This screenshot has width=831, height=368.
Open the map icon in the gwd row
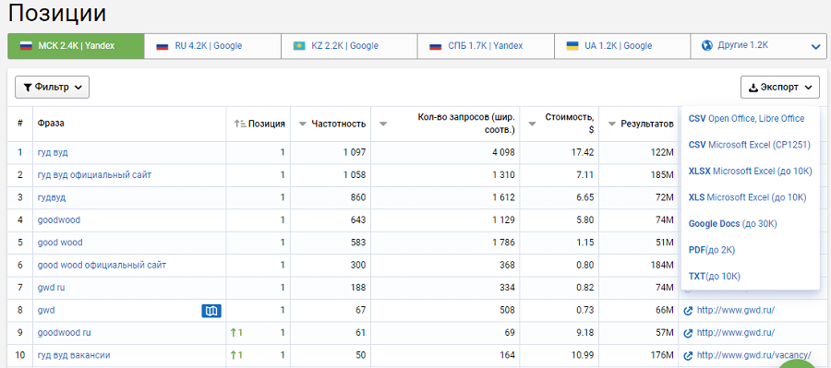click(x=211, y=311)
